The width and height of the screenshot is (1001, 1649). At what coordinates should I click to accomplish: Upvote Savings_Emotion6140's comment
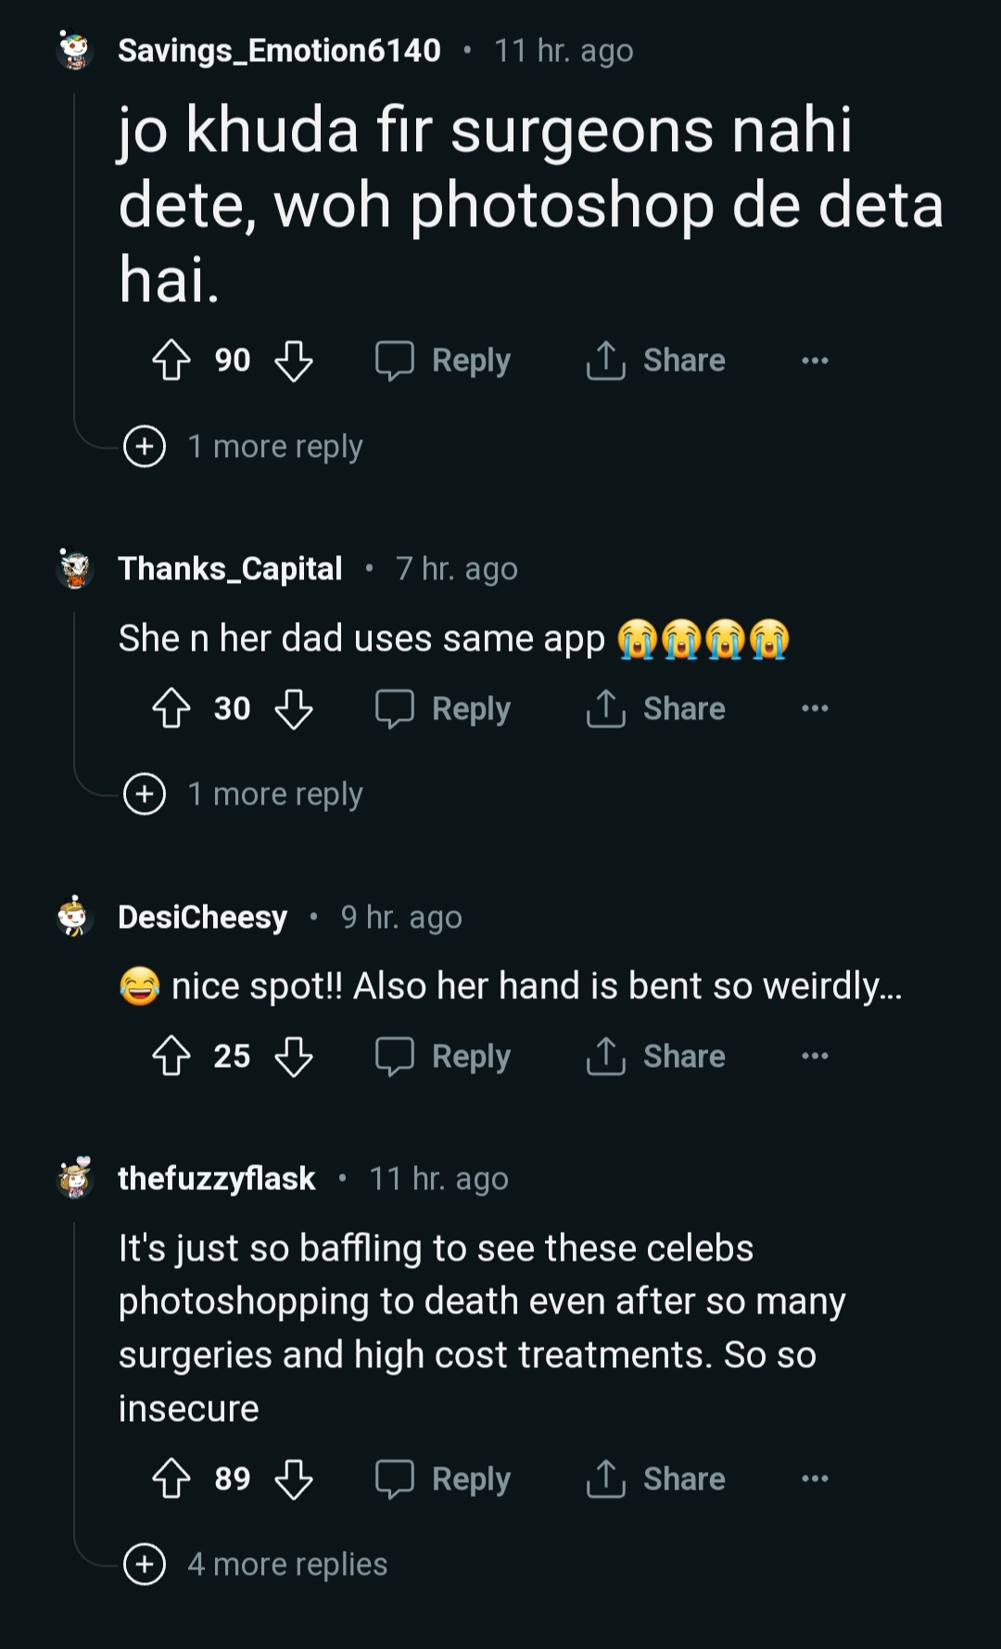click(171, 361)
